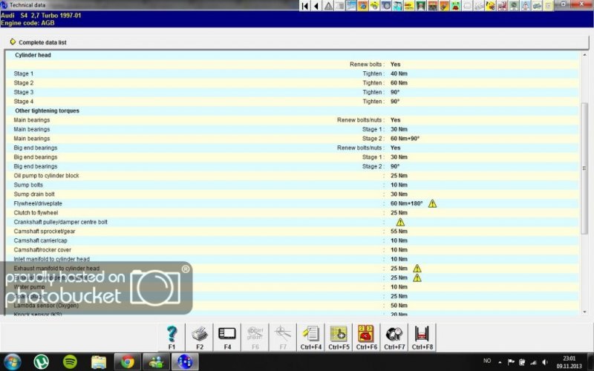
Task: Open warning note for Crankshaft pulley bolt
Action: pos(400,222)
